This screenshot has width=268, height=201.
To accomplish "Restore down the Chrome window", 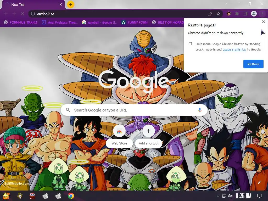I will [250, 4].
